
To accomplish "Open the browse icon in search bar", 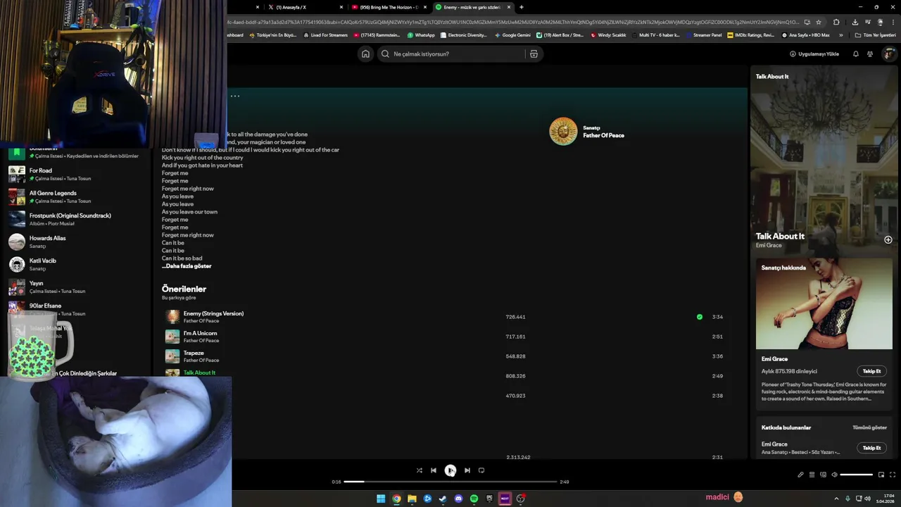I will coord(534,54).
